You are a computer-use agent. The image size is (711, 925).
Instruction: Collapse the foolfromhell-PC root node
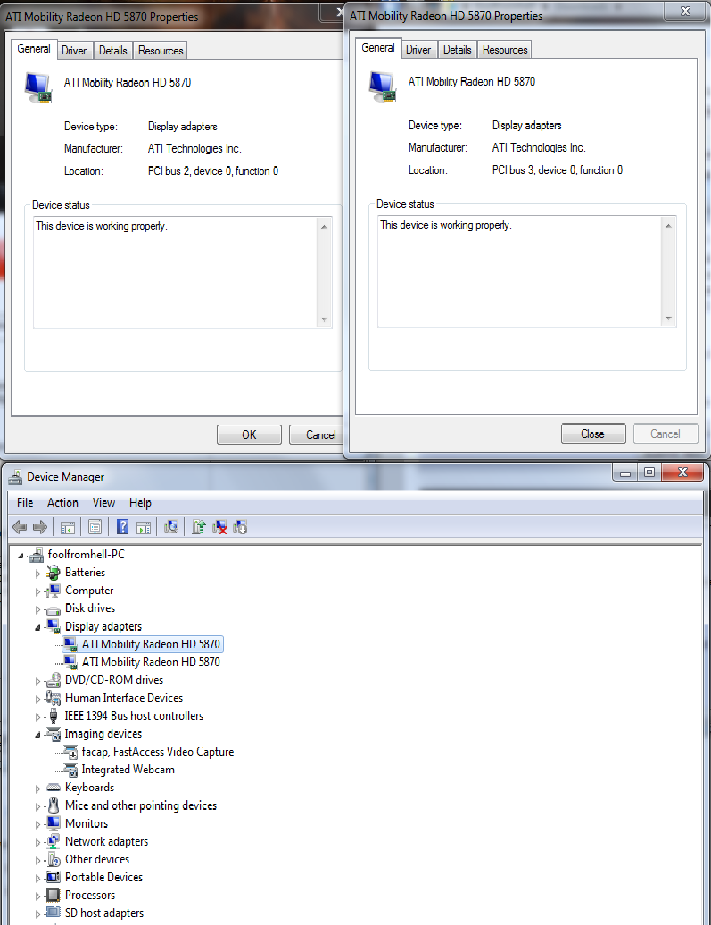[x=21, y=555]
